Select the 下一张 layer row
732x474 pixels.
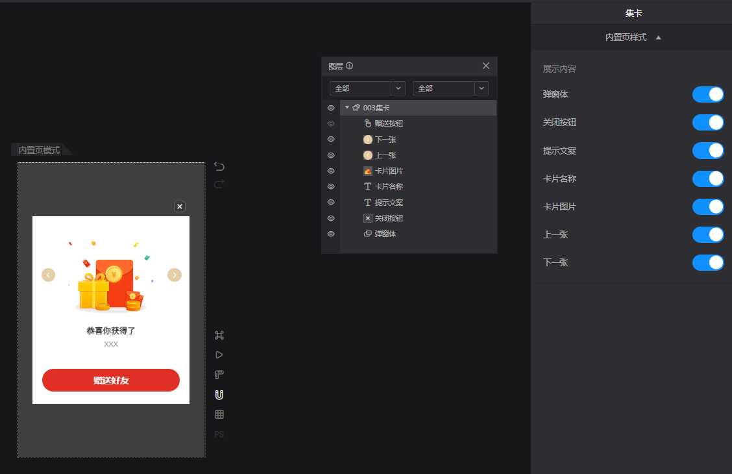[x=419, y=139]
